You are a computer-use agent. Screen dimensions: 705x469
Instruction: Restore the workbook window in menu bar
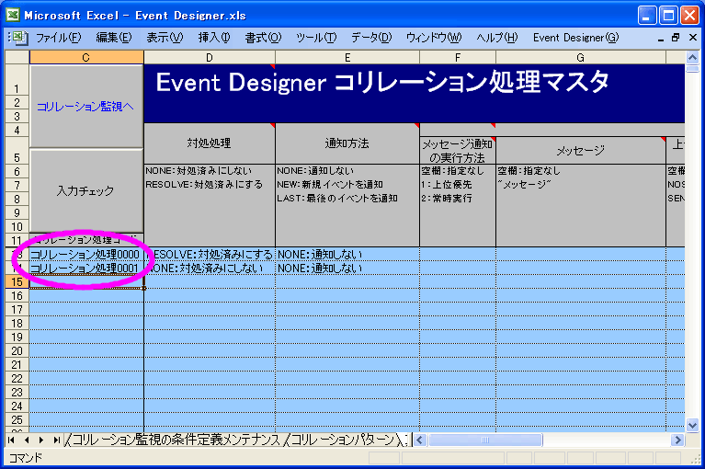[676, 39]
